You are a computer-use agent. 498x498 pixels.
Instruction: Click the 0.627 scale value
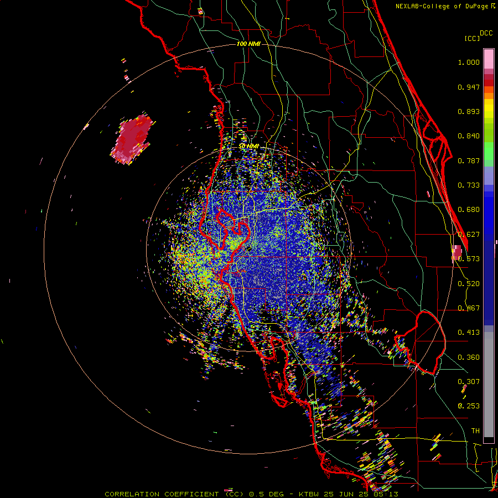(469, 235)
